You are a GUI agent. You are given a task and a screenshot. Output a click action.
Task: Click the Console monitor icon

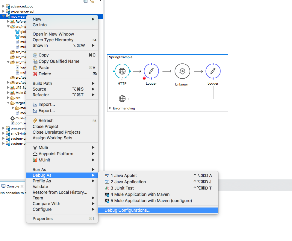pyautogui.click(x=4, y=186)
